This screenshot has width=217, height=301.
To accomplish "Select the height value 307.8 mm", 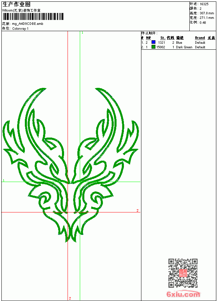I will click(x=206, y=13).
